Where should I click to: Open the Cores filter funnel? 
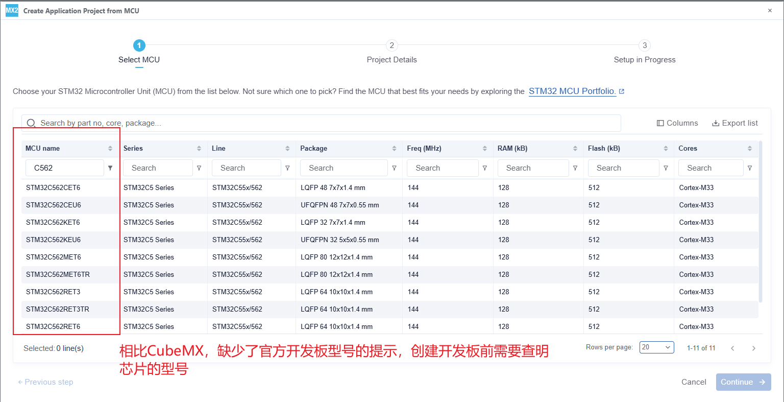(x=749, y=168)
